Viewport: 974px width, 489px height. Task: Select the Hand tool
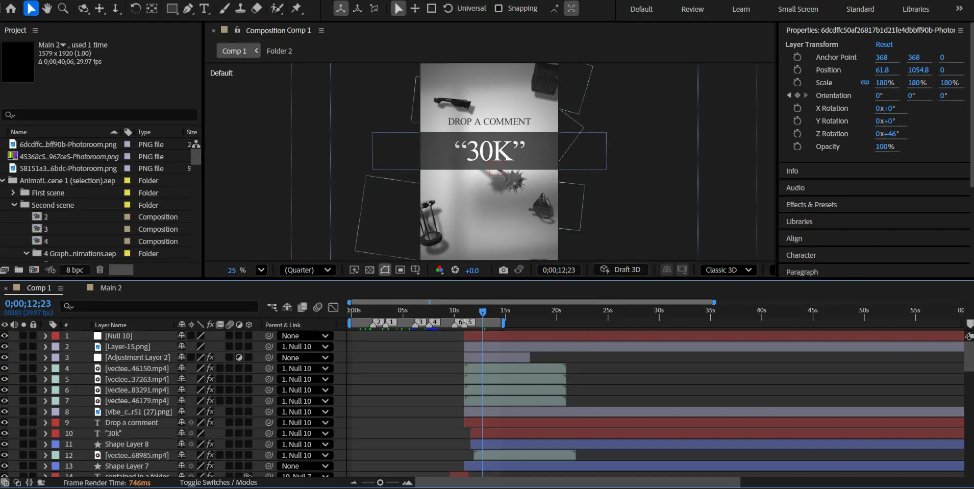tap(47, 8)
